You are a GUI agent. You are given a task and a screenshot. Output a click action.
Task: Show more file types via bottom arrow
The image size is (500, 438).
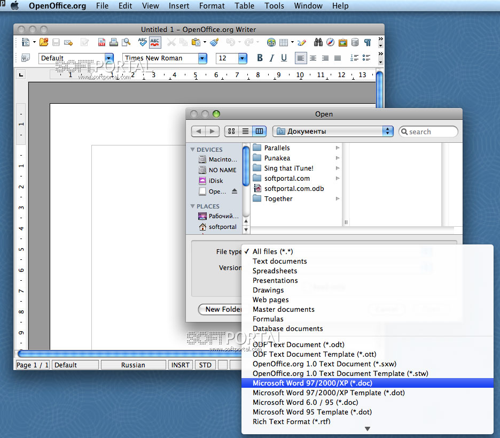point(368,429)
